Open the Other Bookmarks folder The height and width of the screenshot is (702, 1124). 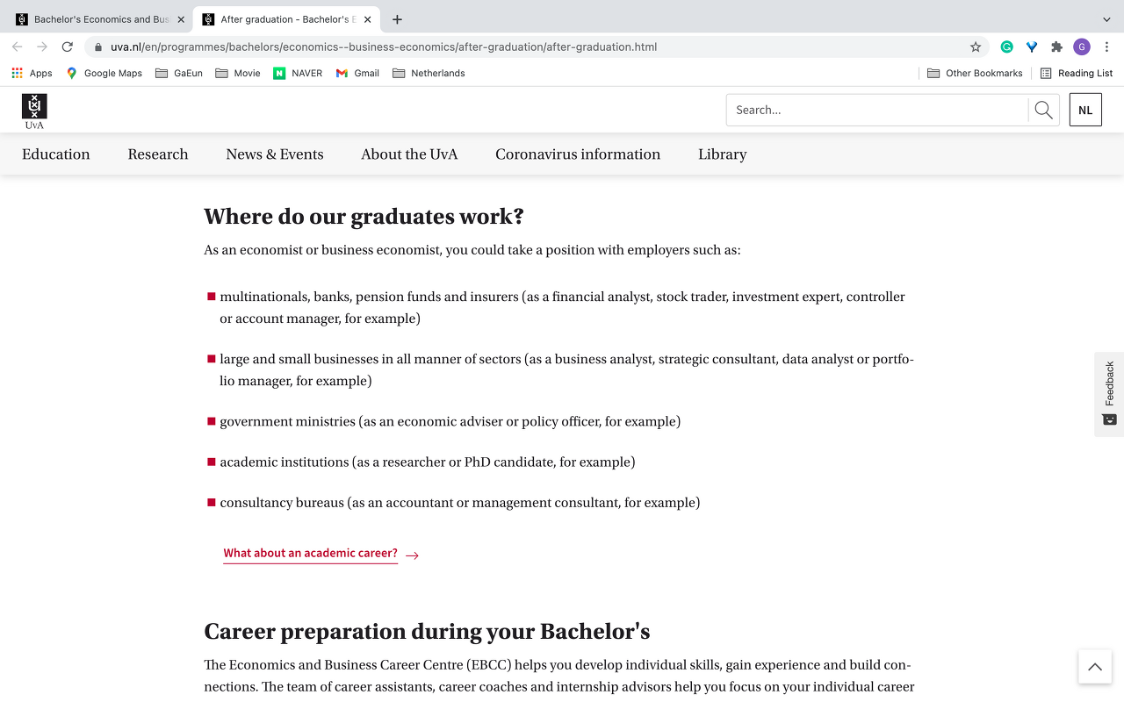click(x=975, y=73)
